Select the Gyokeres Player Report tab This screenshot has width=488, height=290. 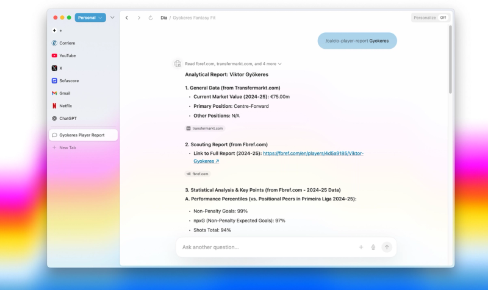(x=84, y=135)
